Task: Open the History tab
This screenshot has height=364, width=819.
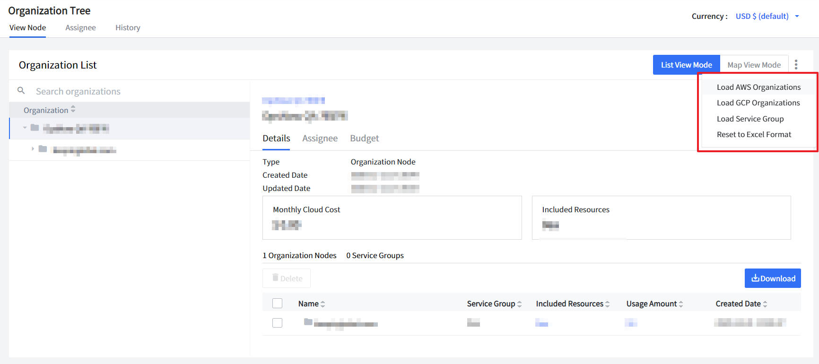Action: [x=128, y=27]
